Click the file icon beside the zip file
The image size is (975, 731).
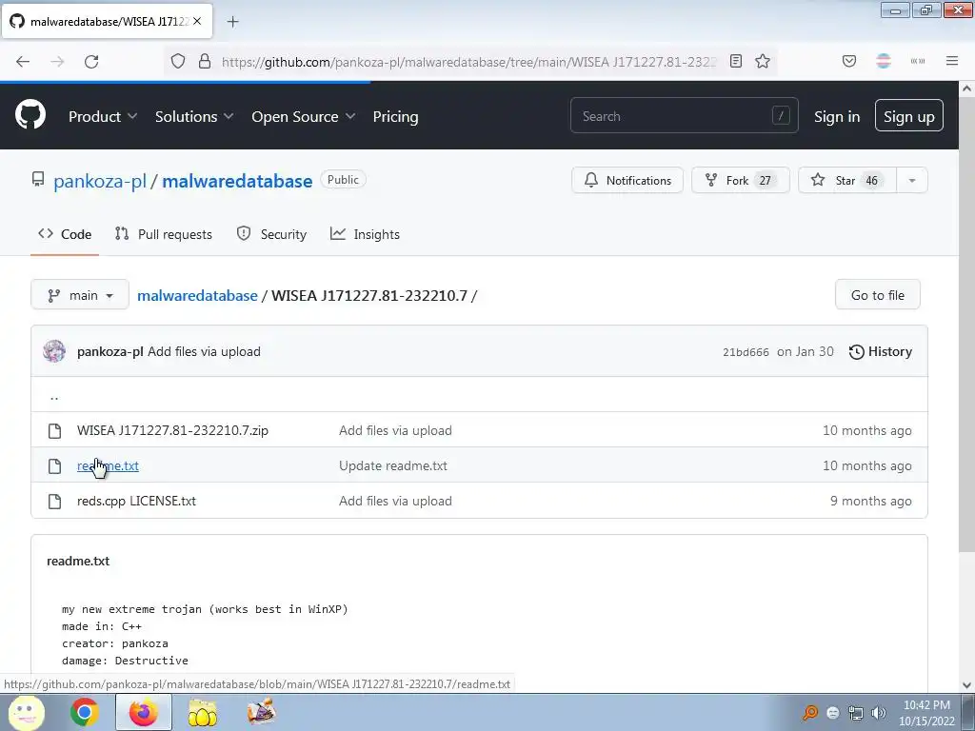click(54, 431)
